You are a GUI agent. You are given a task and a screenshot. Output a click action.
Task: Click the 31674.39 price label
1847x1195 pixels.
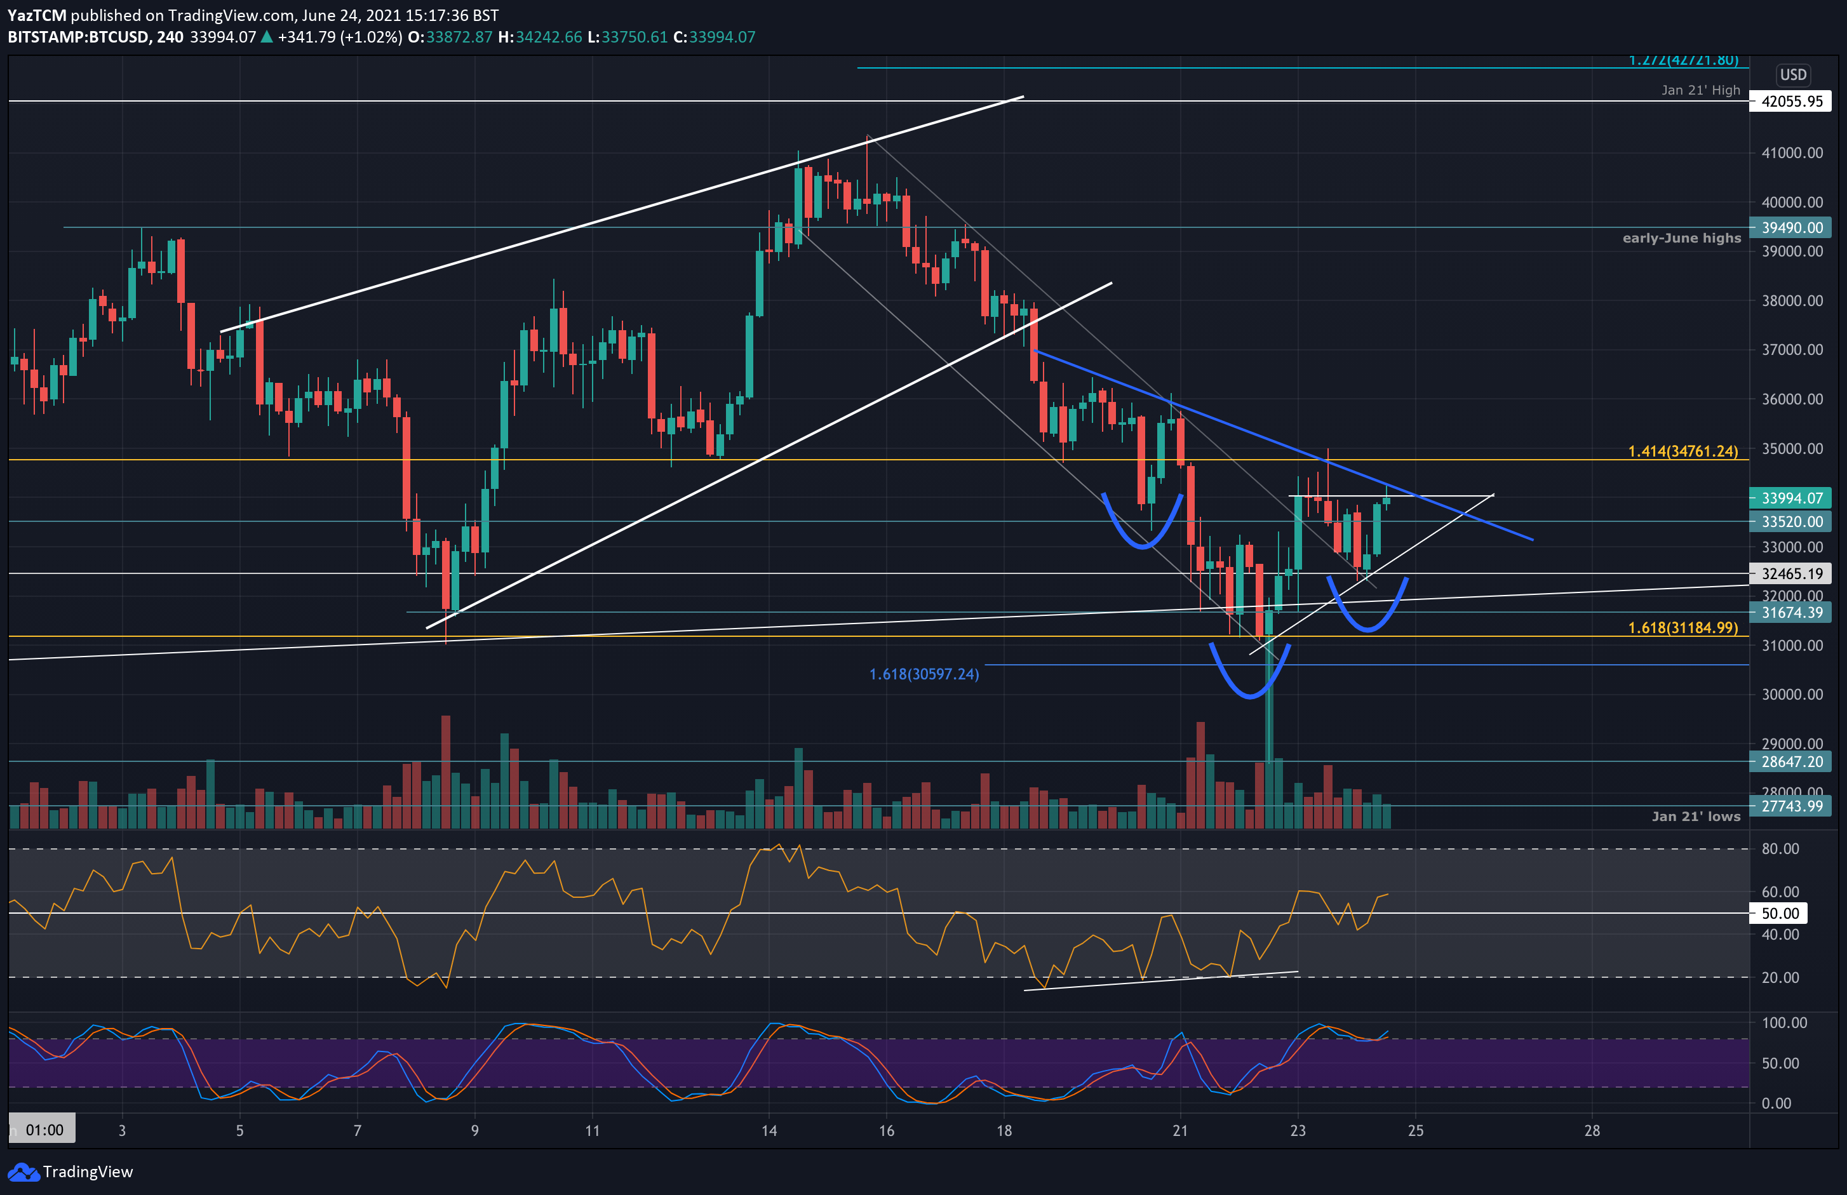pos(1791,612)
